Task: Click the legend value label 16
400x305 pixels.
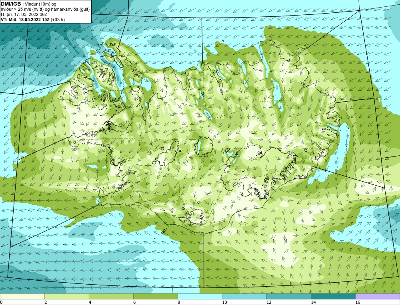Action: (x=358, y=302)
